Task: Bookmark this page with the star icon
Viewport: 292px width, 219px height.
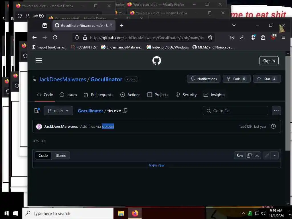Action: pos(210,37)
